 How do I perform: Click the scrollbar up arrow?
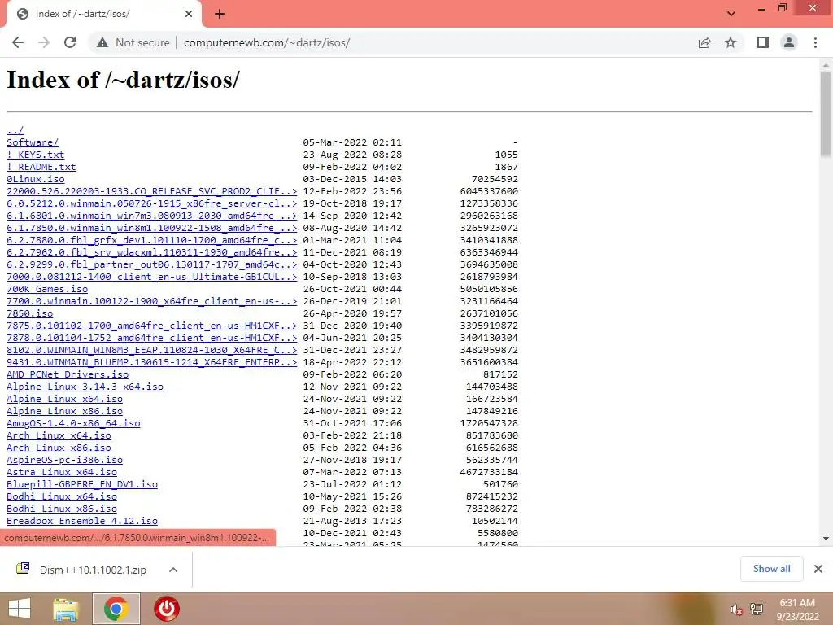pos(826,63)
